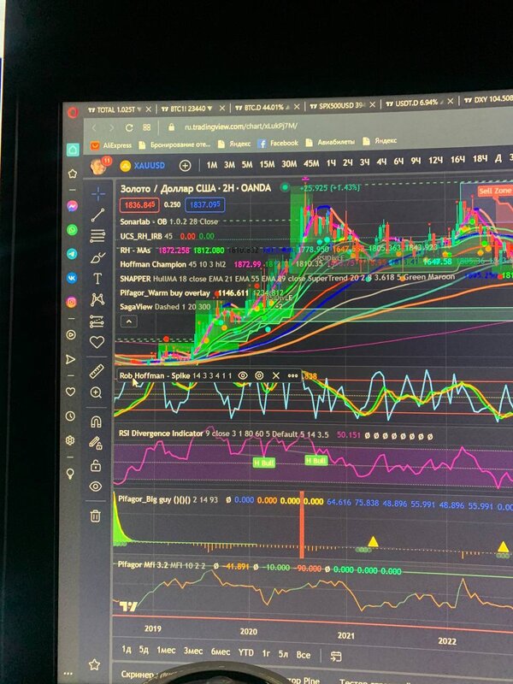The width and height of the screenshot is (513, 684).
Task: Select the Text annotation tool
Action: [x=97, y=279]
